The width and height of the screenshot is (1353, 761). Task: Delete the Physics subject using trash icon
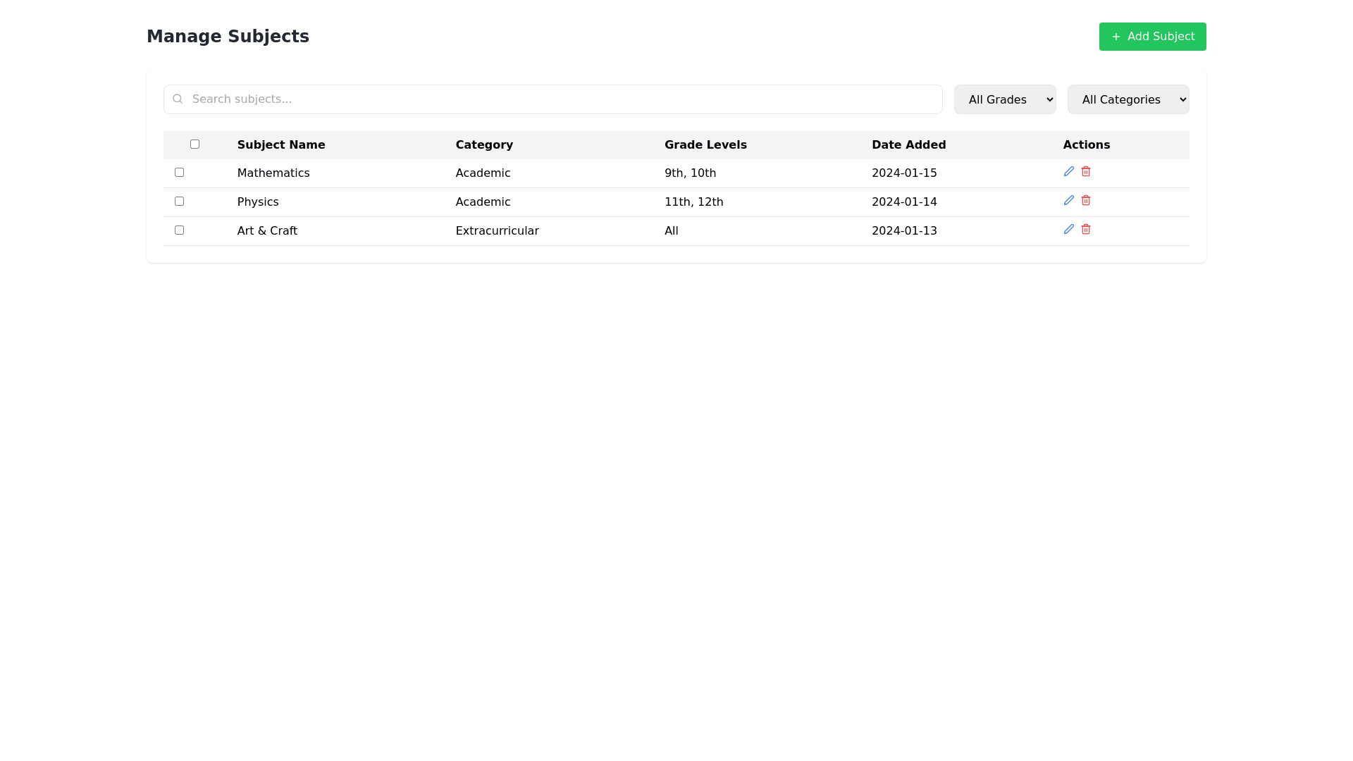click(1085, 200)
